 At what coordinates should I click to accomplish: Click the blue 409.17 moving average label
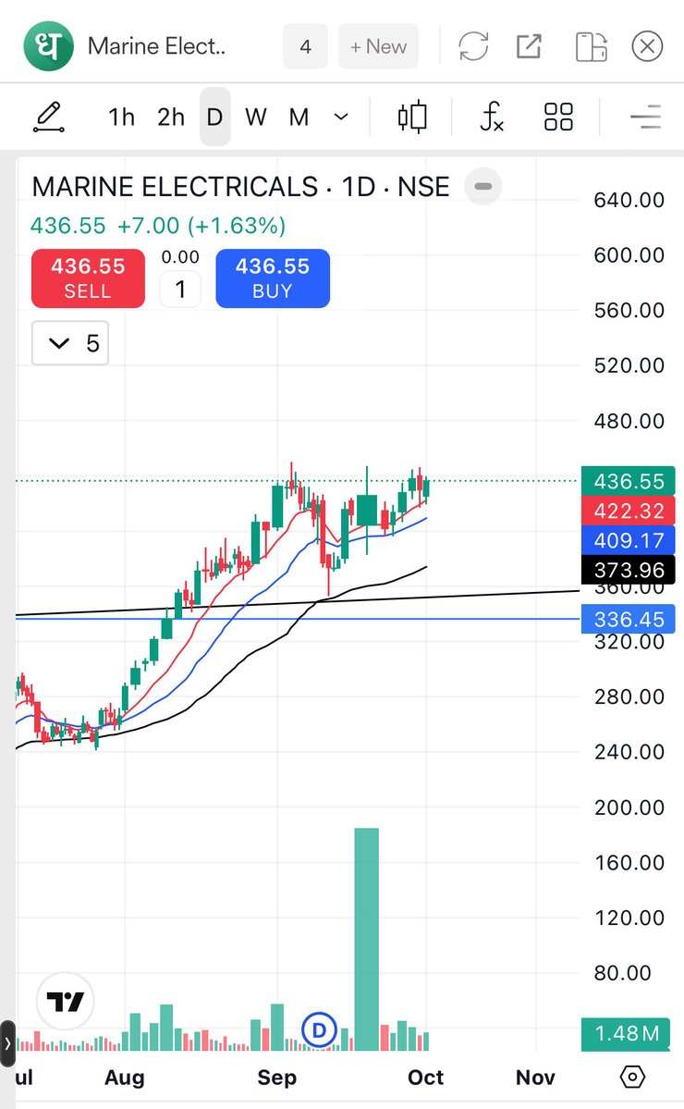coord(629,540)
